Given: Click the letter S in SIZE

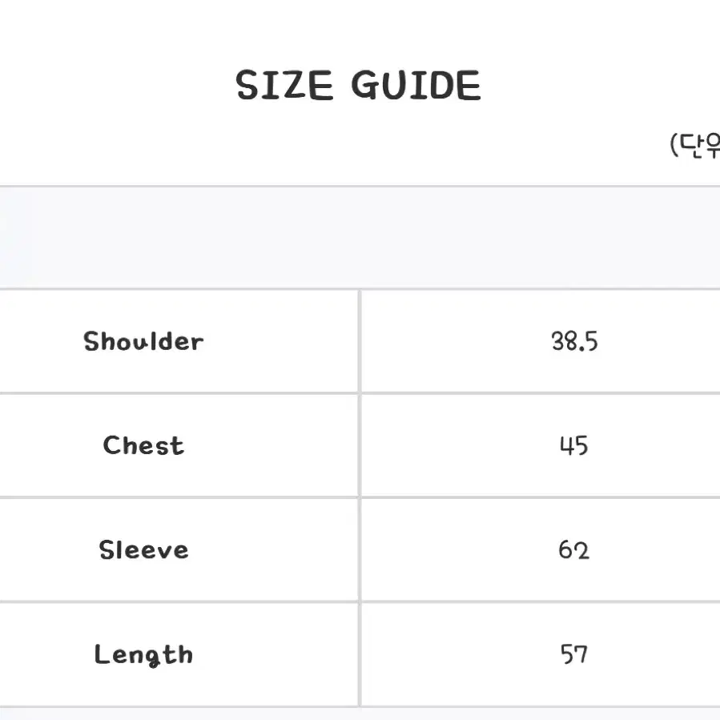Looking at the screenshot, I should pos(245,86).
